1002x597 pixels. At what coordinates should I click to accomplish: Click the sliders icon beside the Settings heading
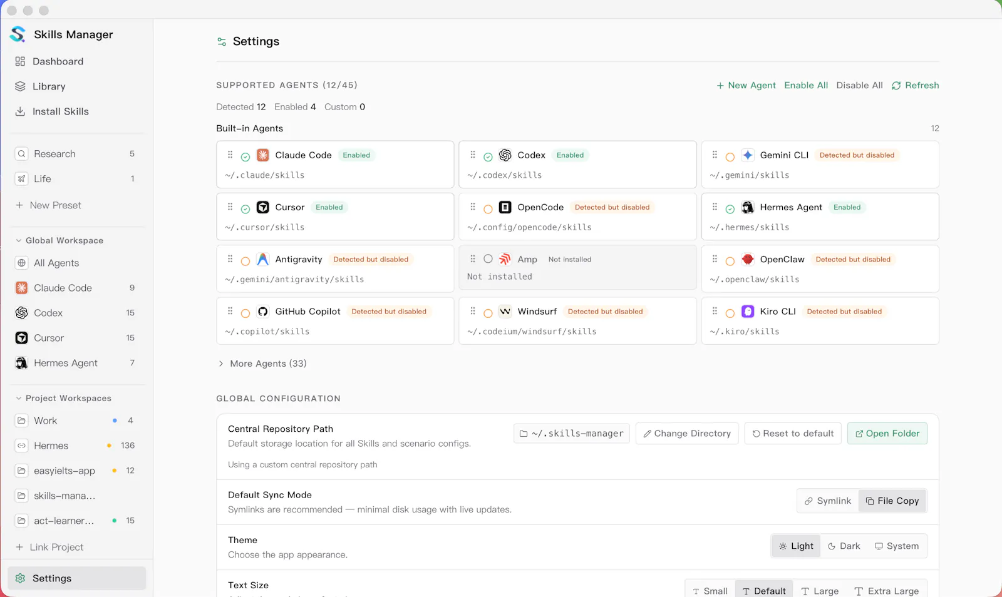[222, 42]
